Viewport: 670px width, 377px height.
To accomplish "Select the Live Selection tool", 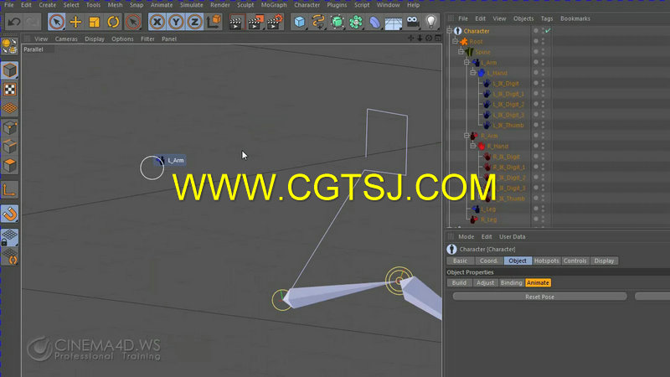I will point(56,22).
